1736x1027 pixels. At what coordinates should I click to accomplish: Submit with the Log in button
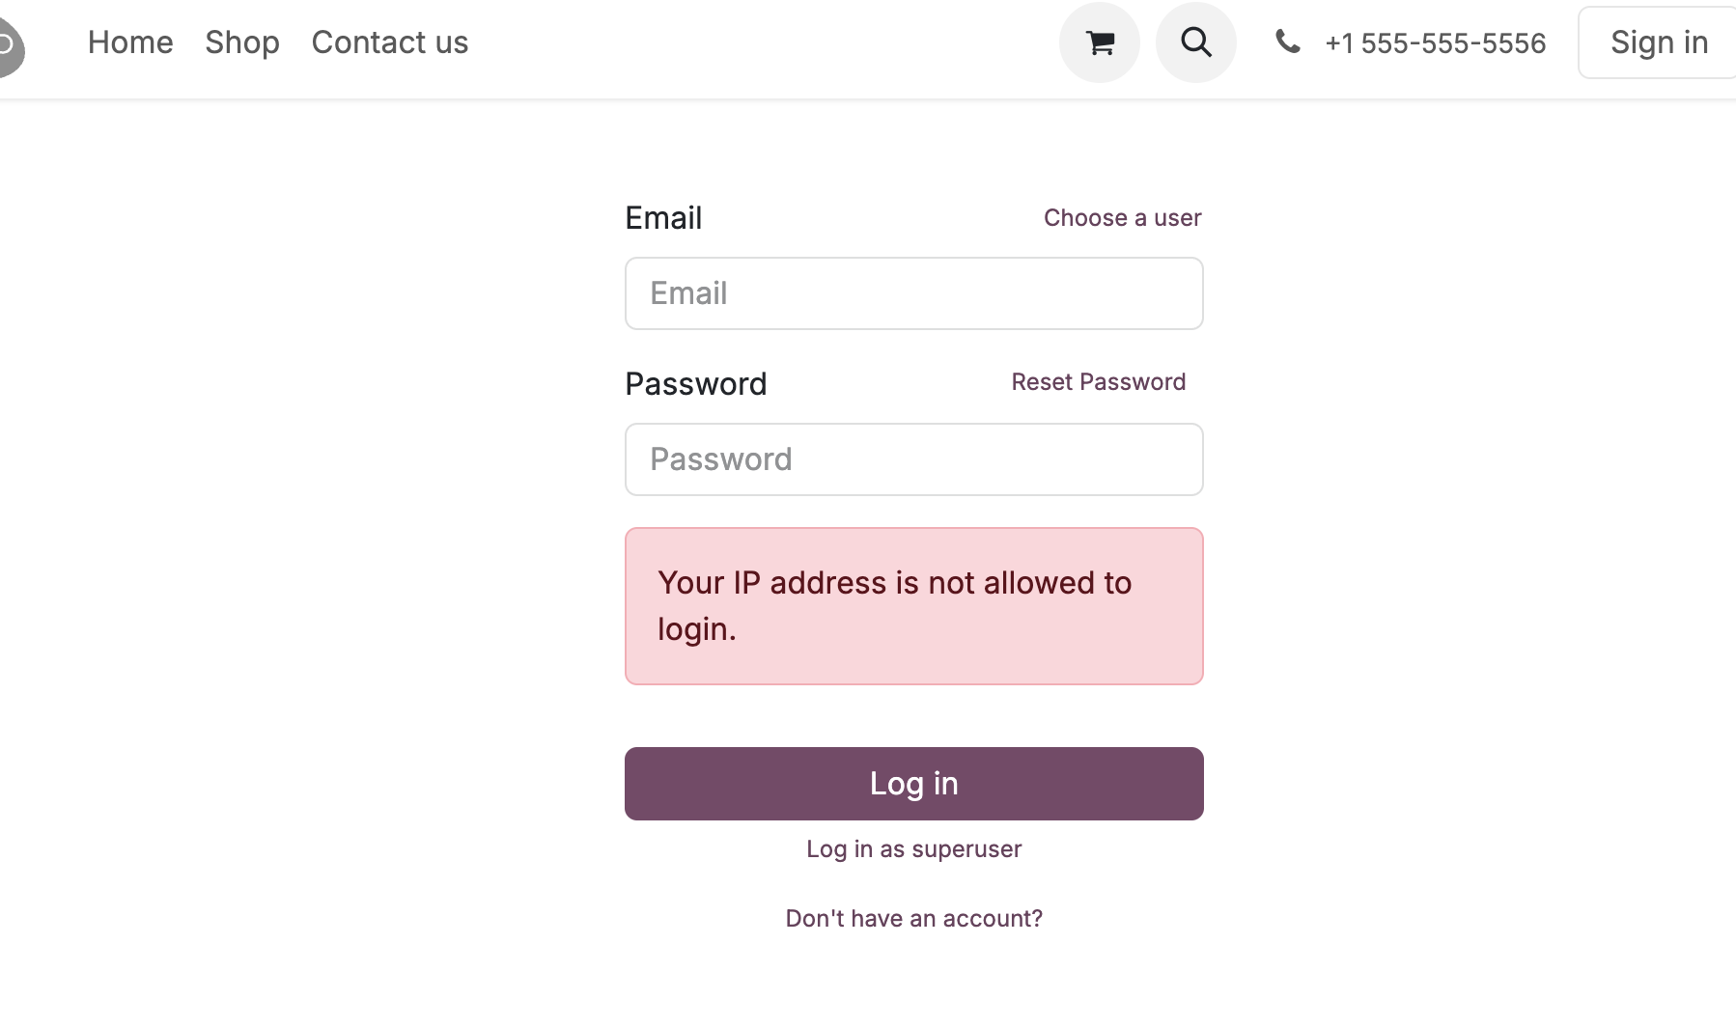(x=913, y=784)
